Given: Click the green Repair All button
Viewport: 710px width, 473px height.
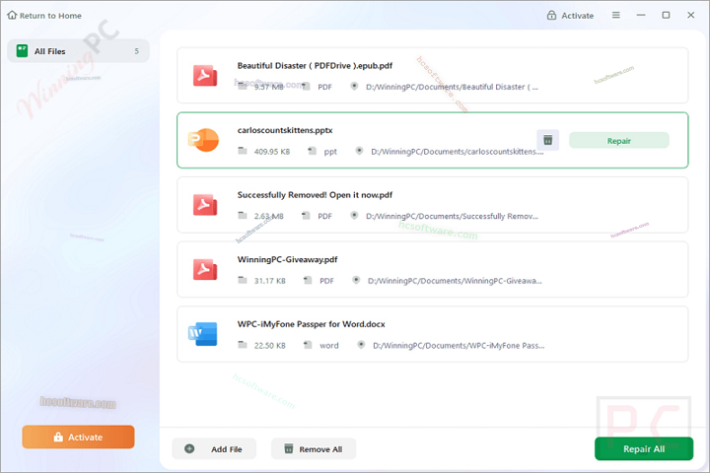Looking at the screenshot, I should [643, 448].
